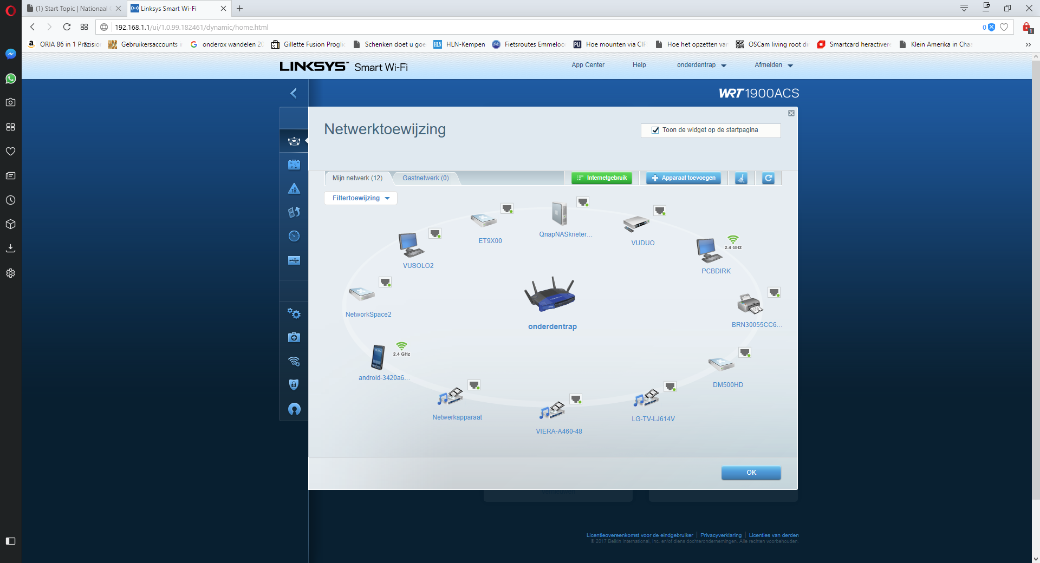Open Opera Messenger sidebar icon

pyautogui.click(x=10, y=54)
